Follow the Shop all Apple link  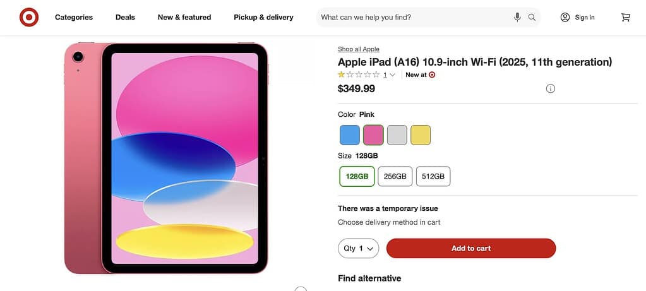tap(358, 49)
